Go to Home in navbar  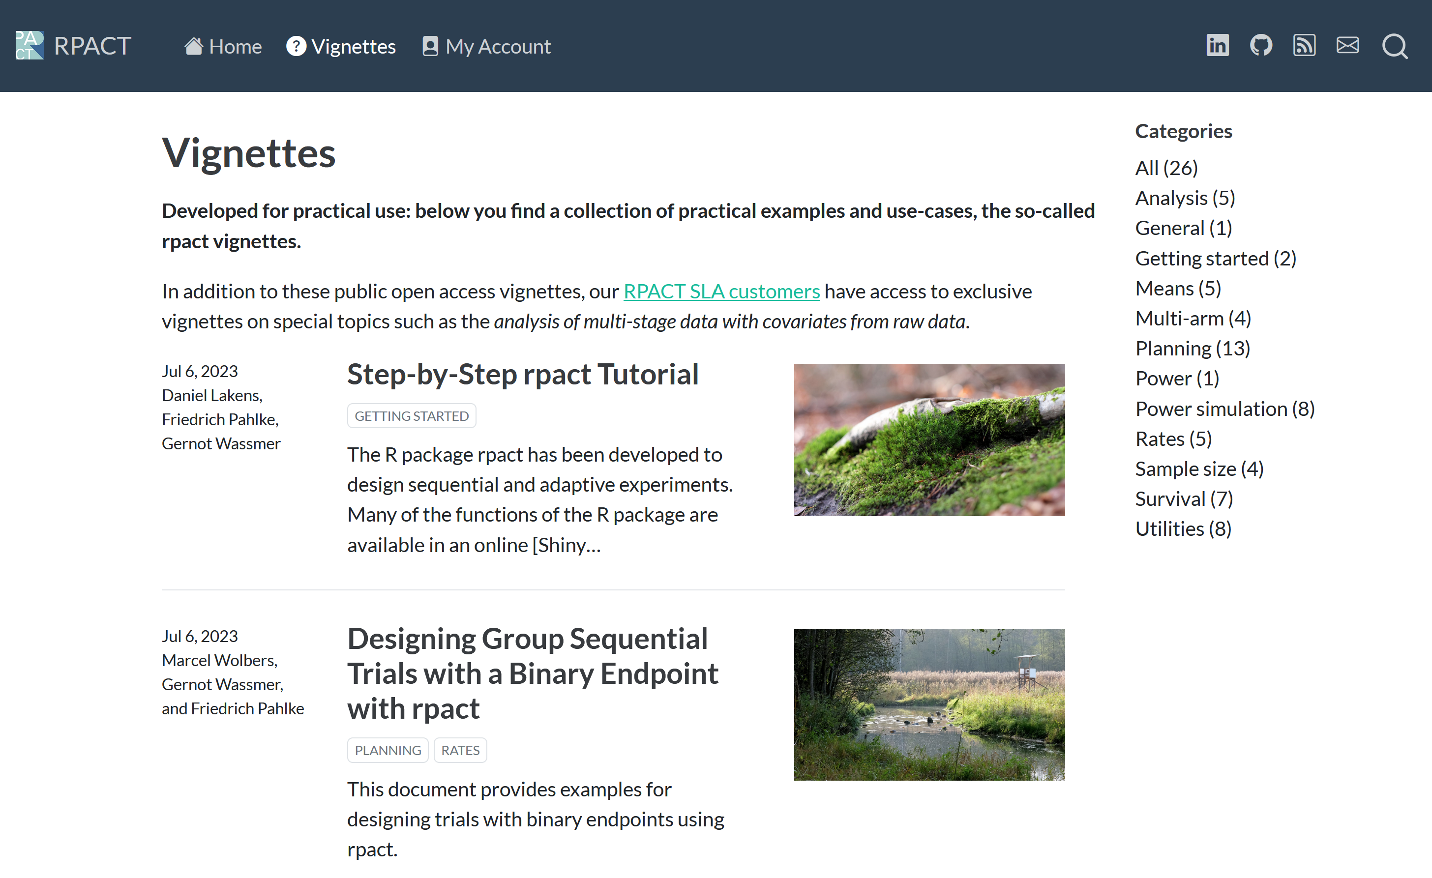pyautogui.click(x=223, y=47)
